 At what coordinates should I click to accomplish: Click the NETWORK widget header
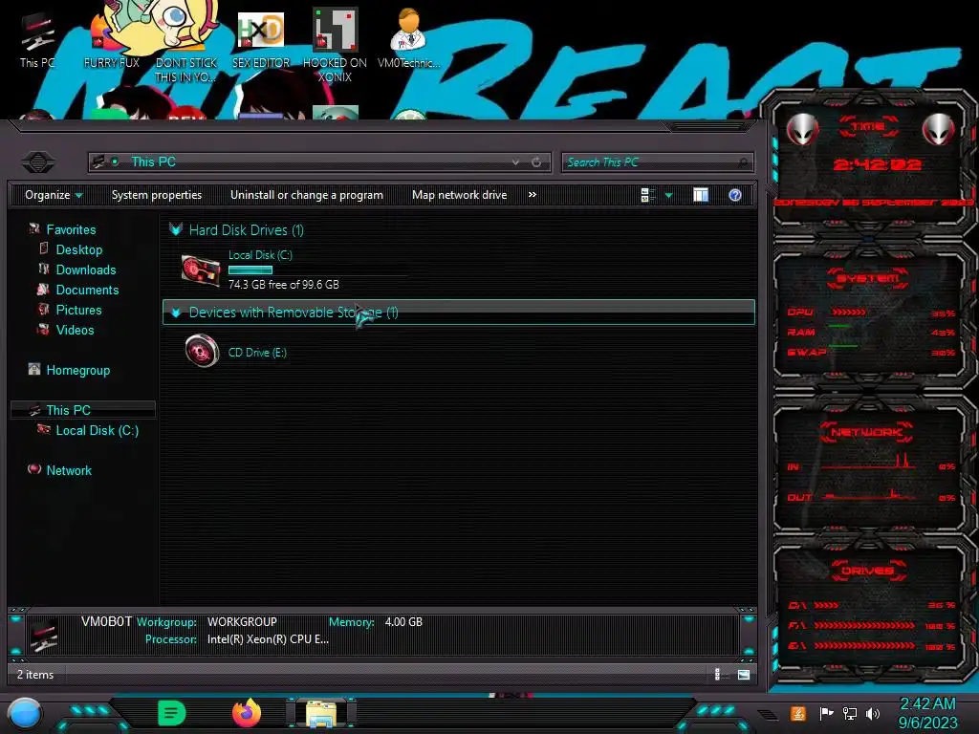click(867, 432)
